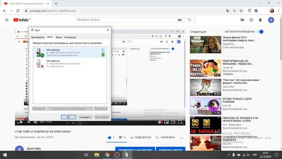Open the YouTube notifications bell
Viewport: 282px width, 159px height.
[260, 20]
